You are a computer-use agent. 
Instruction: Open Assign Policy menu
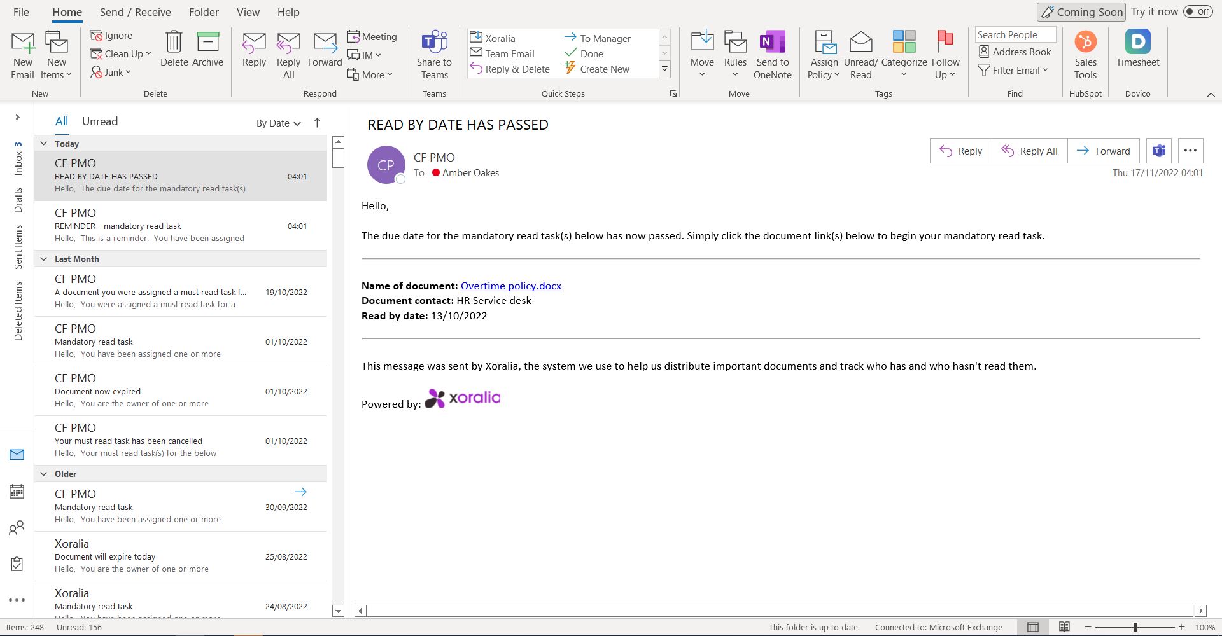[824, 55]
